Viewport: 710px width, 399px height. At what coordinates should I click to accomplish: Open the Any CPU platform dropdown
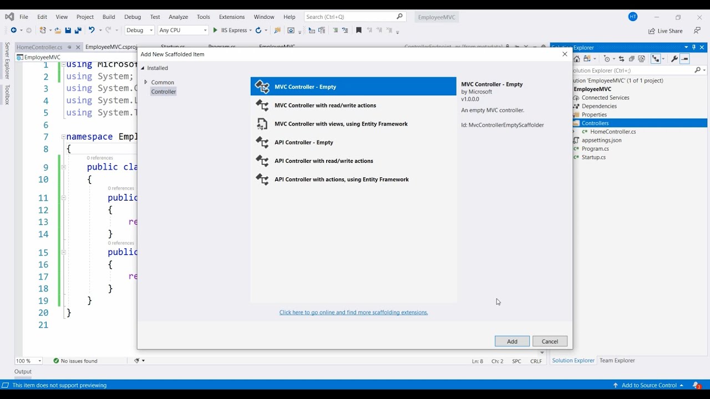183,30
